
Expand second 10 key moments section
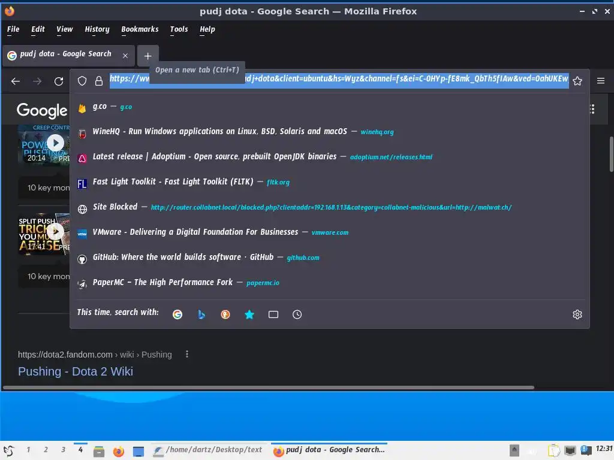click(x=44, y=277)
